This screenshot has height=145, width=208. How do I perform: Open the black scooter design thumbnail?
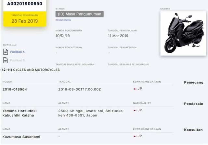(x=183, y=33)
